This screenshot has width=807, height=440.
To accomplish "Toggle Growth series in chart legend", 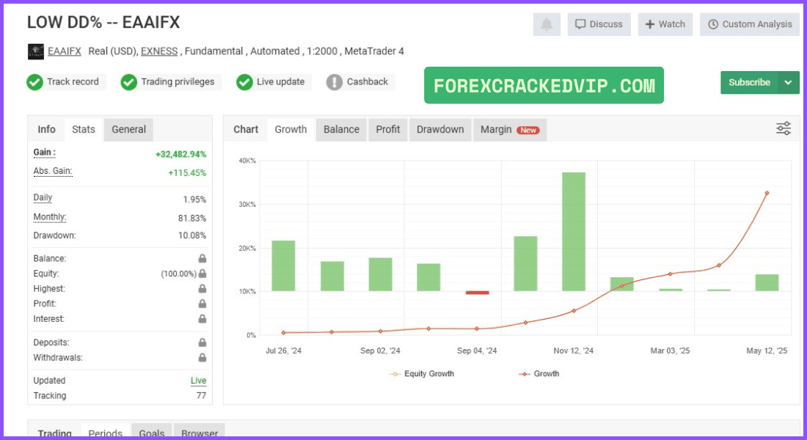I will coord(539,373).
